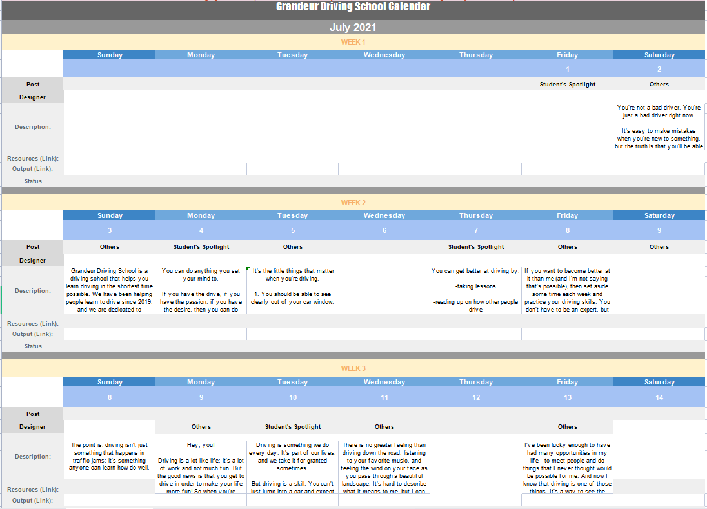Click the Thursday header in Week 2

click(x=475, y=215)
